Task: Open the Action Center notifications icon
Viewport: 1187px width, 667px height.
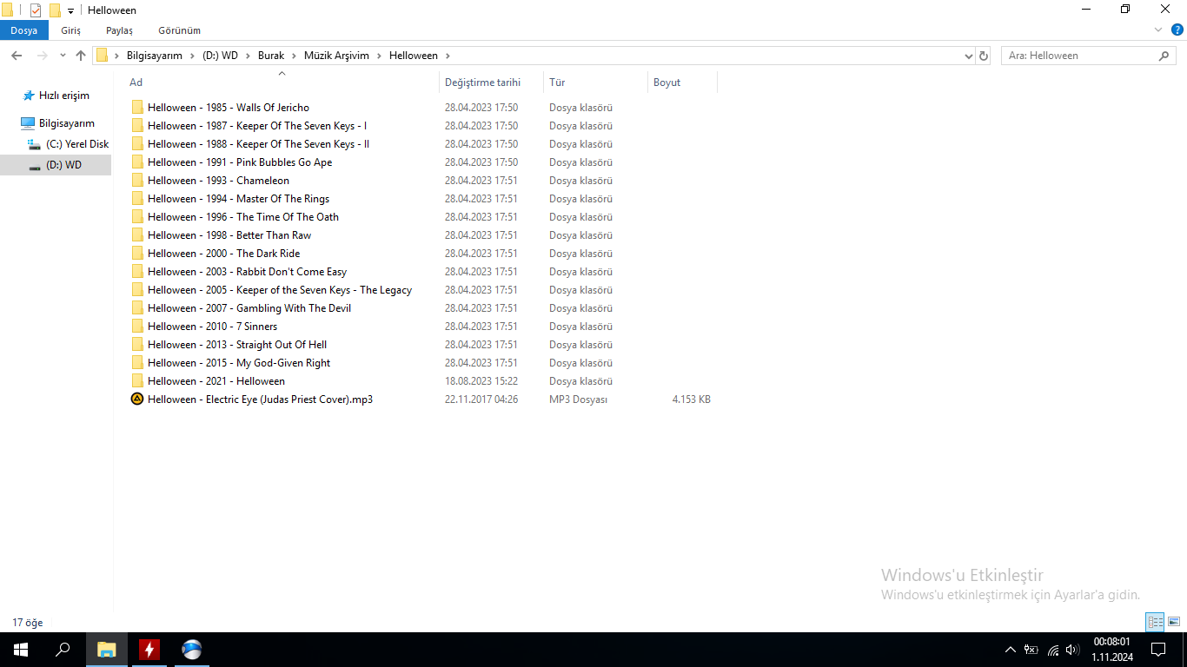Action: [x=1158, y=650]
